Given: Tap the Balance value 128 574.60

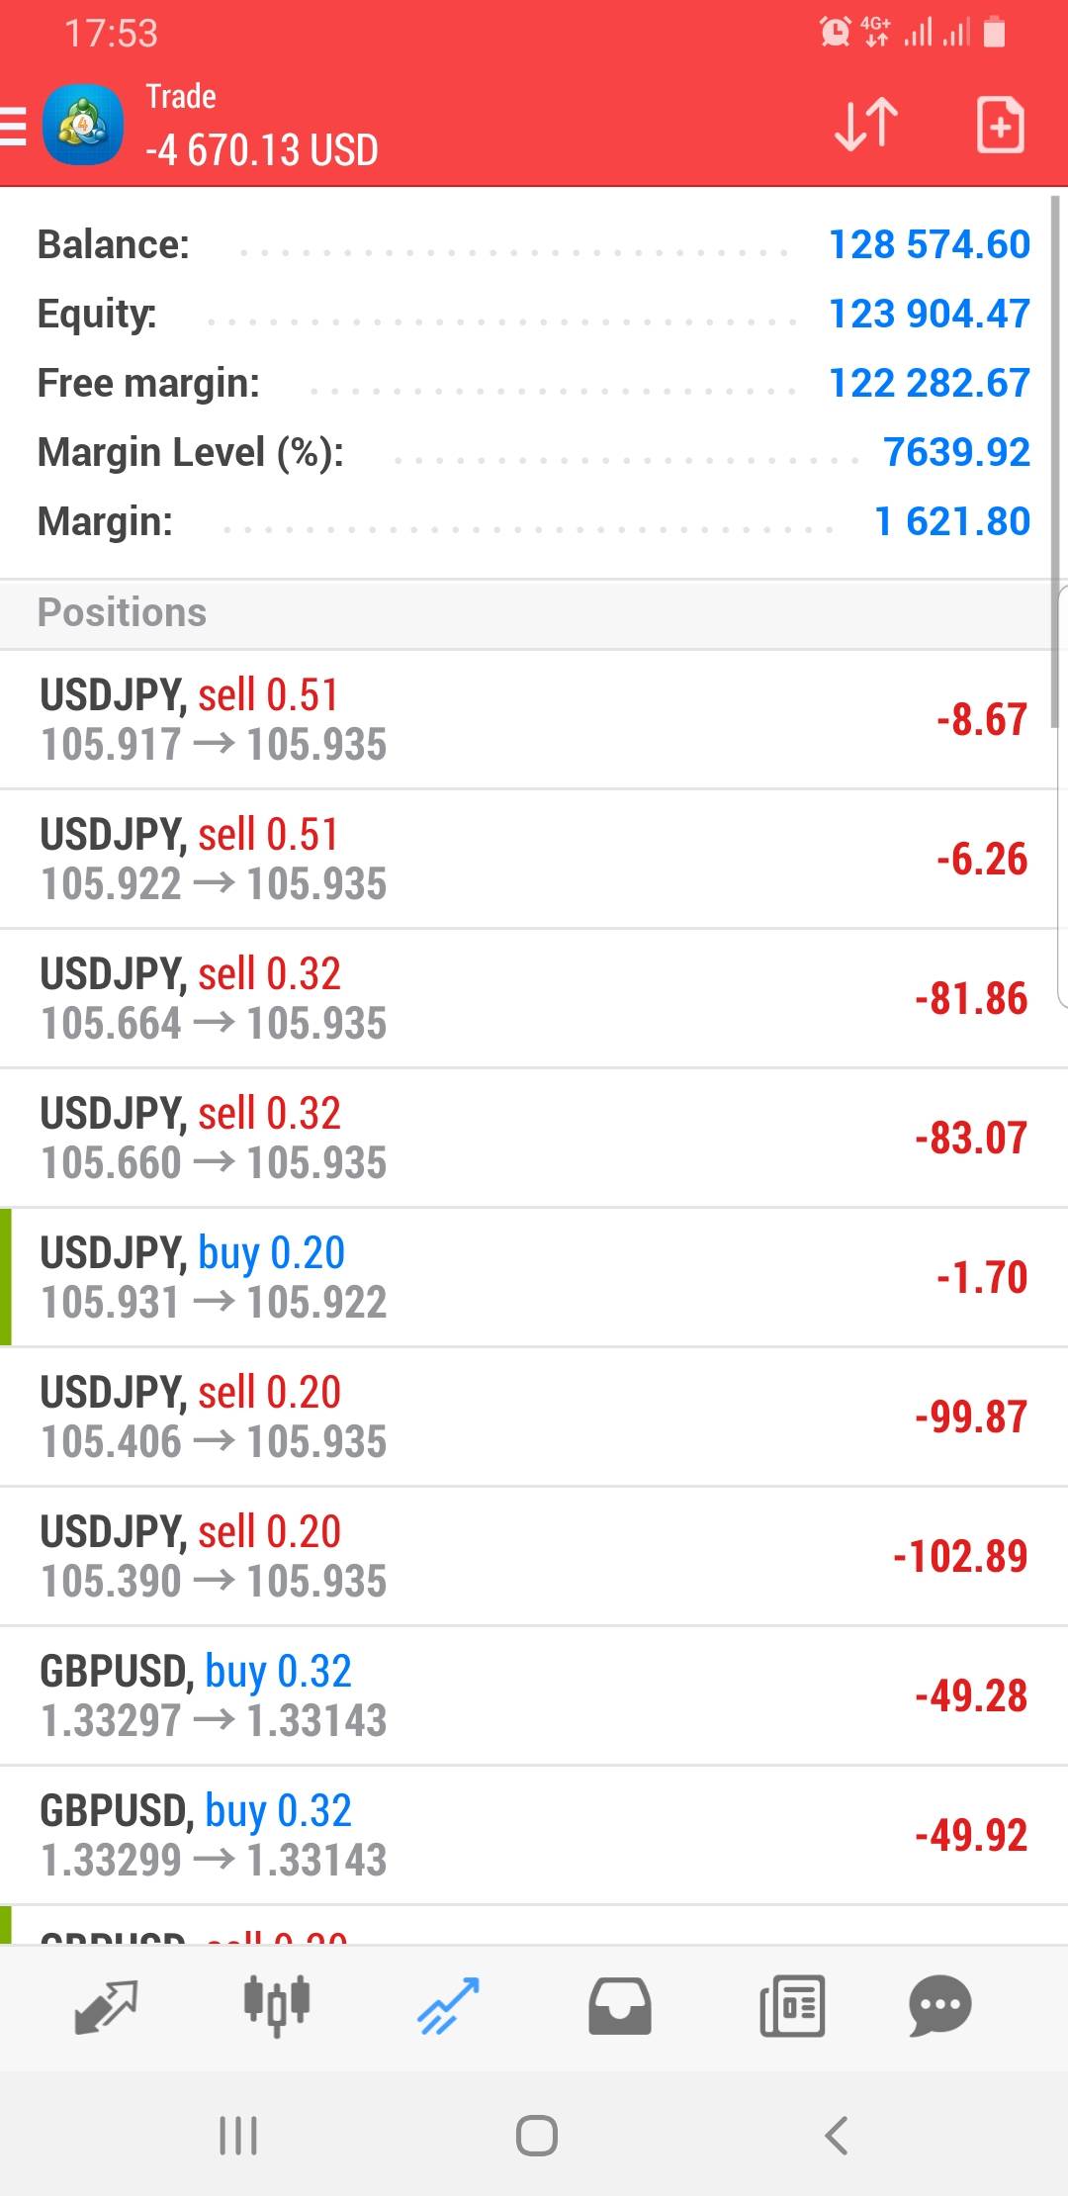Looking at the screenshot, I should [929, 244].
